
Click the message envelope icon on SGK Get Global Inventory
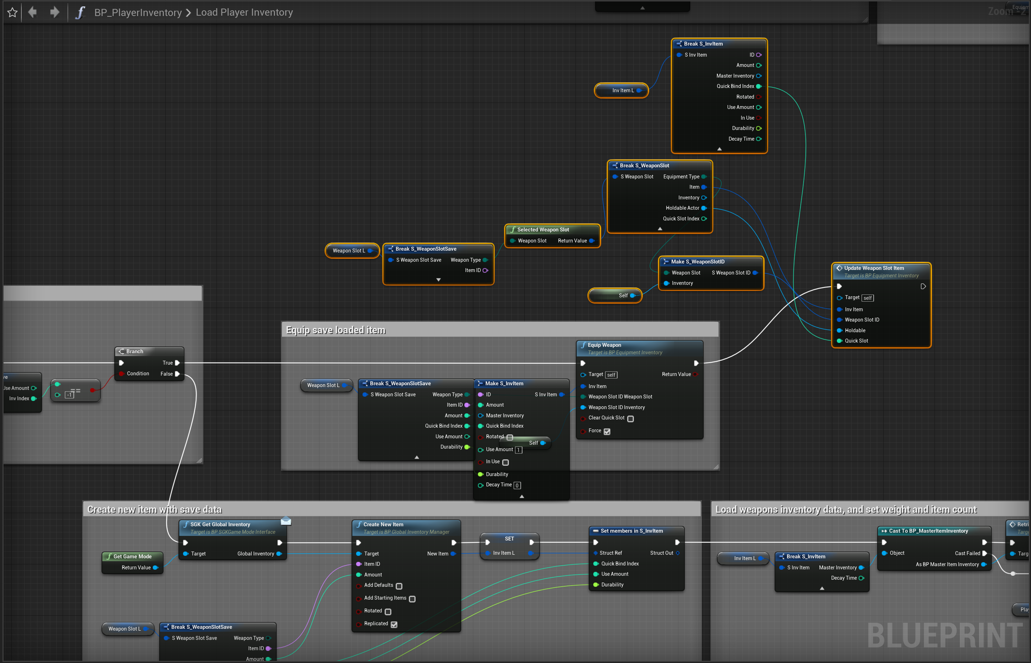[286, 521]
